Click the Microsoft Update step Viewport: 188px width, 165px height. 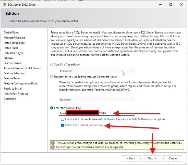coord(14,38)
